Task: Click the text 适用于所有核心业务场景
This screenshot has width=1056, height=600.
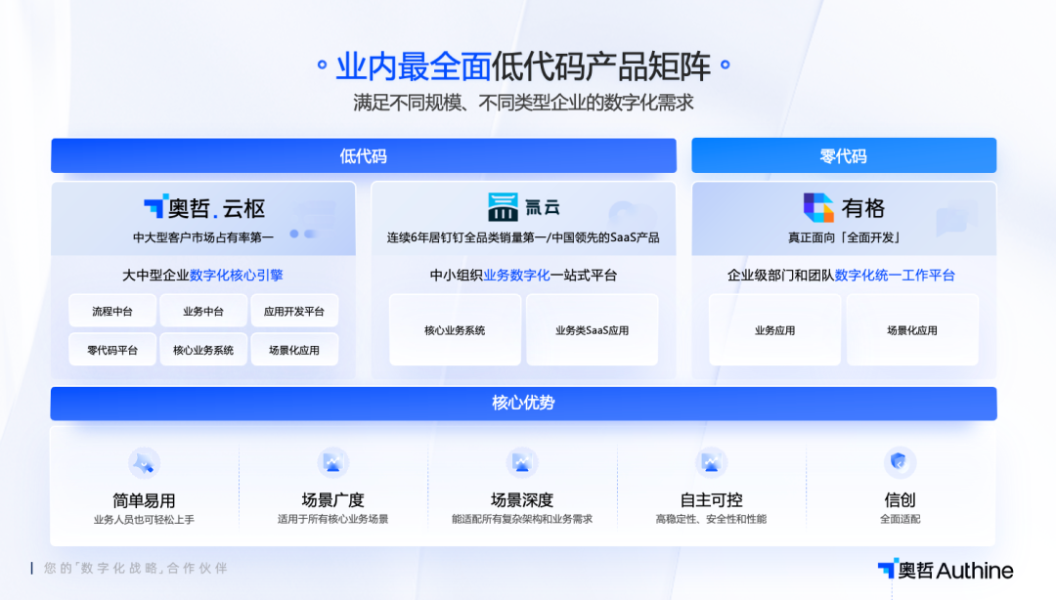Action: coord(332,519)
